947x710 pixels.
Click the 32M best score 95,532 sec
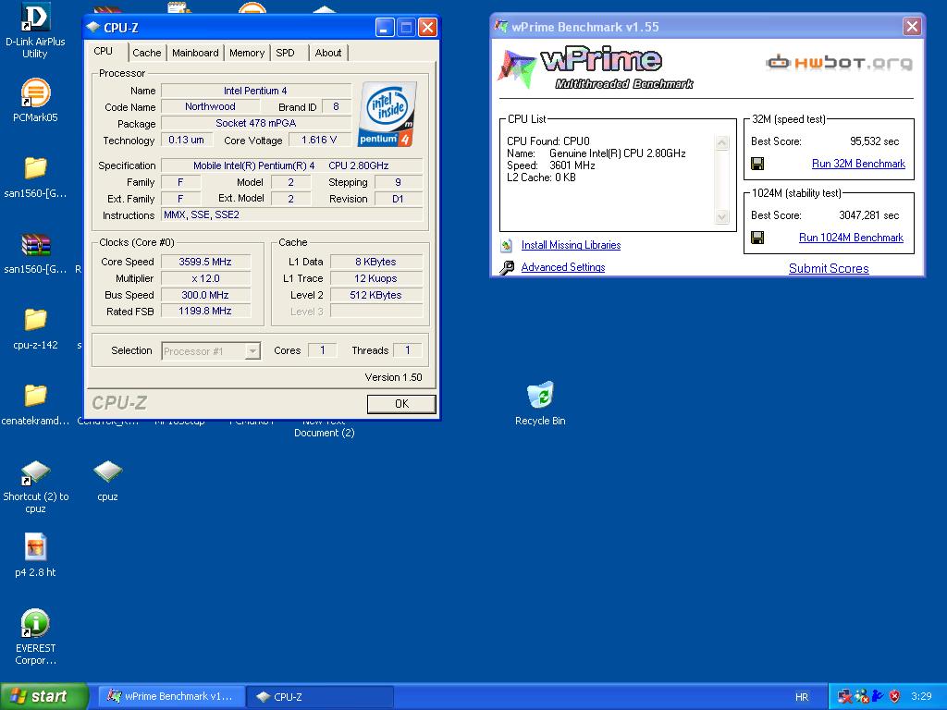point(874,141)
